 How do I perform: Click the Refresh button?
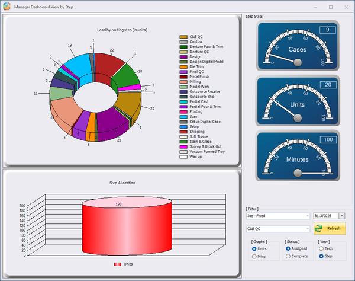coord(330,228)
